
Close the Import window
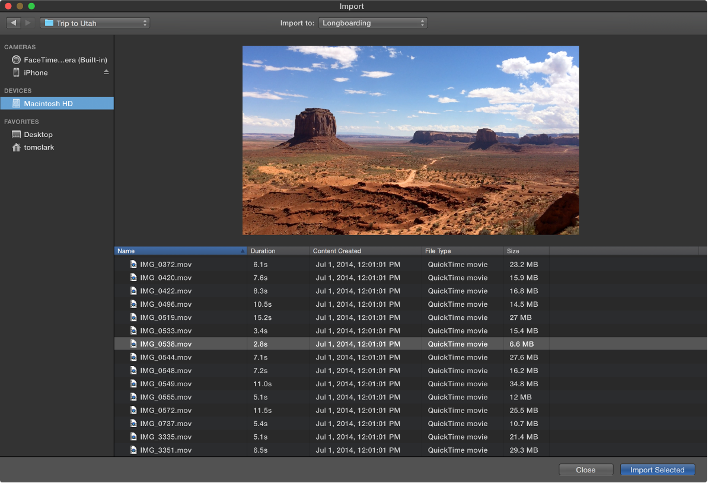point(585,469)
